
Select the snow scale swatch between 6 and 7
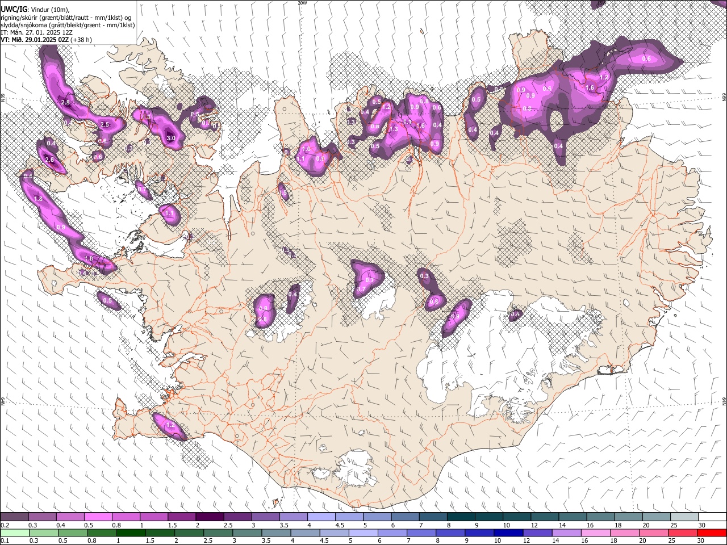click(406, 517)
